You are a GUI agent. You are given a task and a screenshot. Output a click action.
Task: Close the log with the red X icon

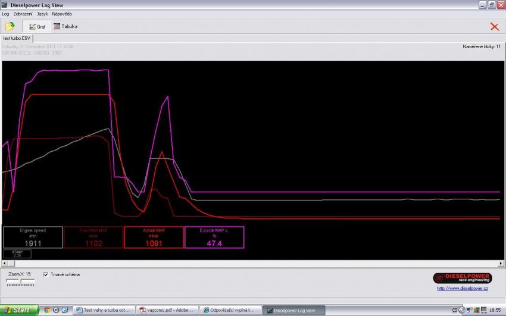pos(494,26)
